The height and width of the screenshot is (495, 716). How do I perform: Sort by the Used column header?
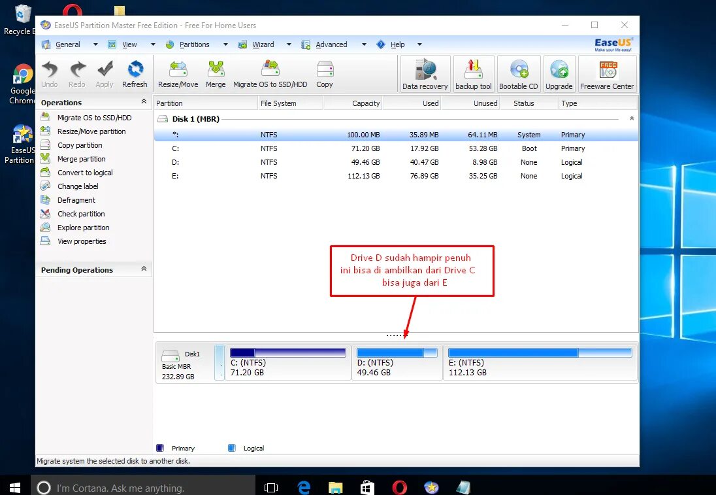click(412, 103)
